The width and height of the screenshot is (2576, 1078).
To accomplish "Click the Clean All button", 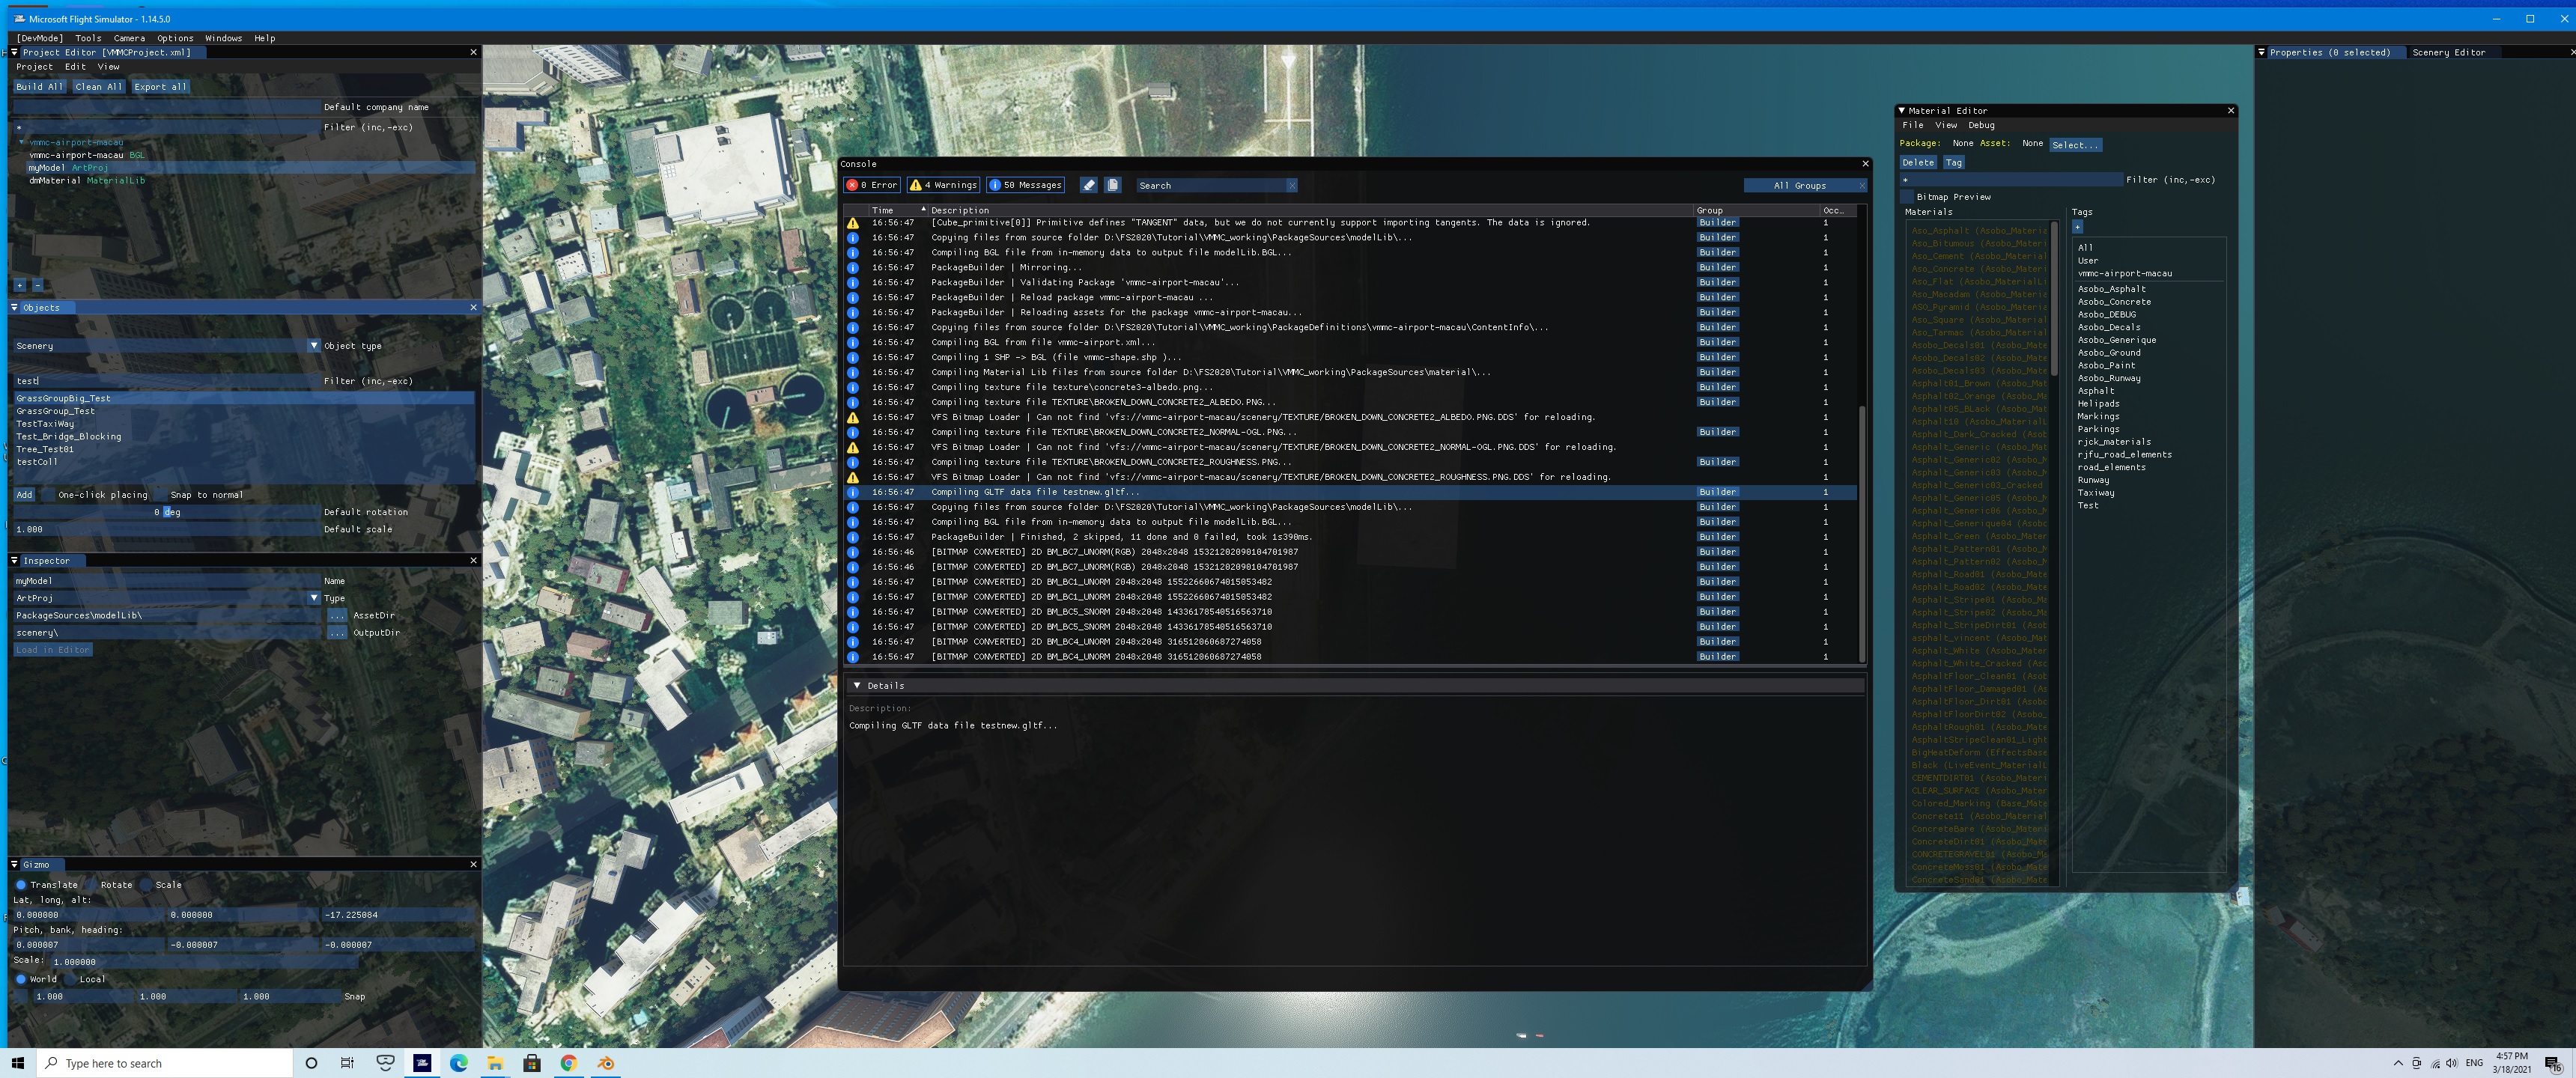I will click(98, 87).
